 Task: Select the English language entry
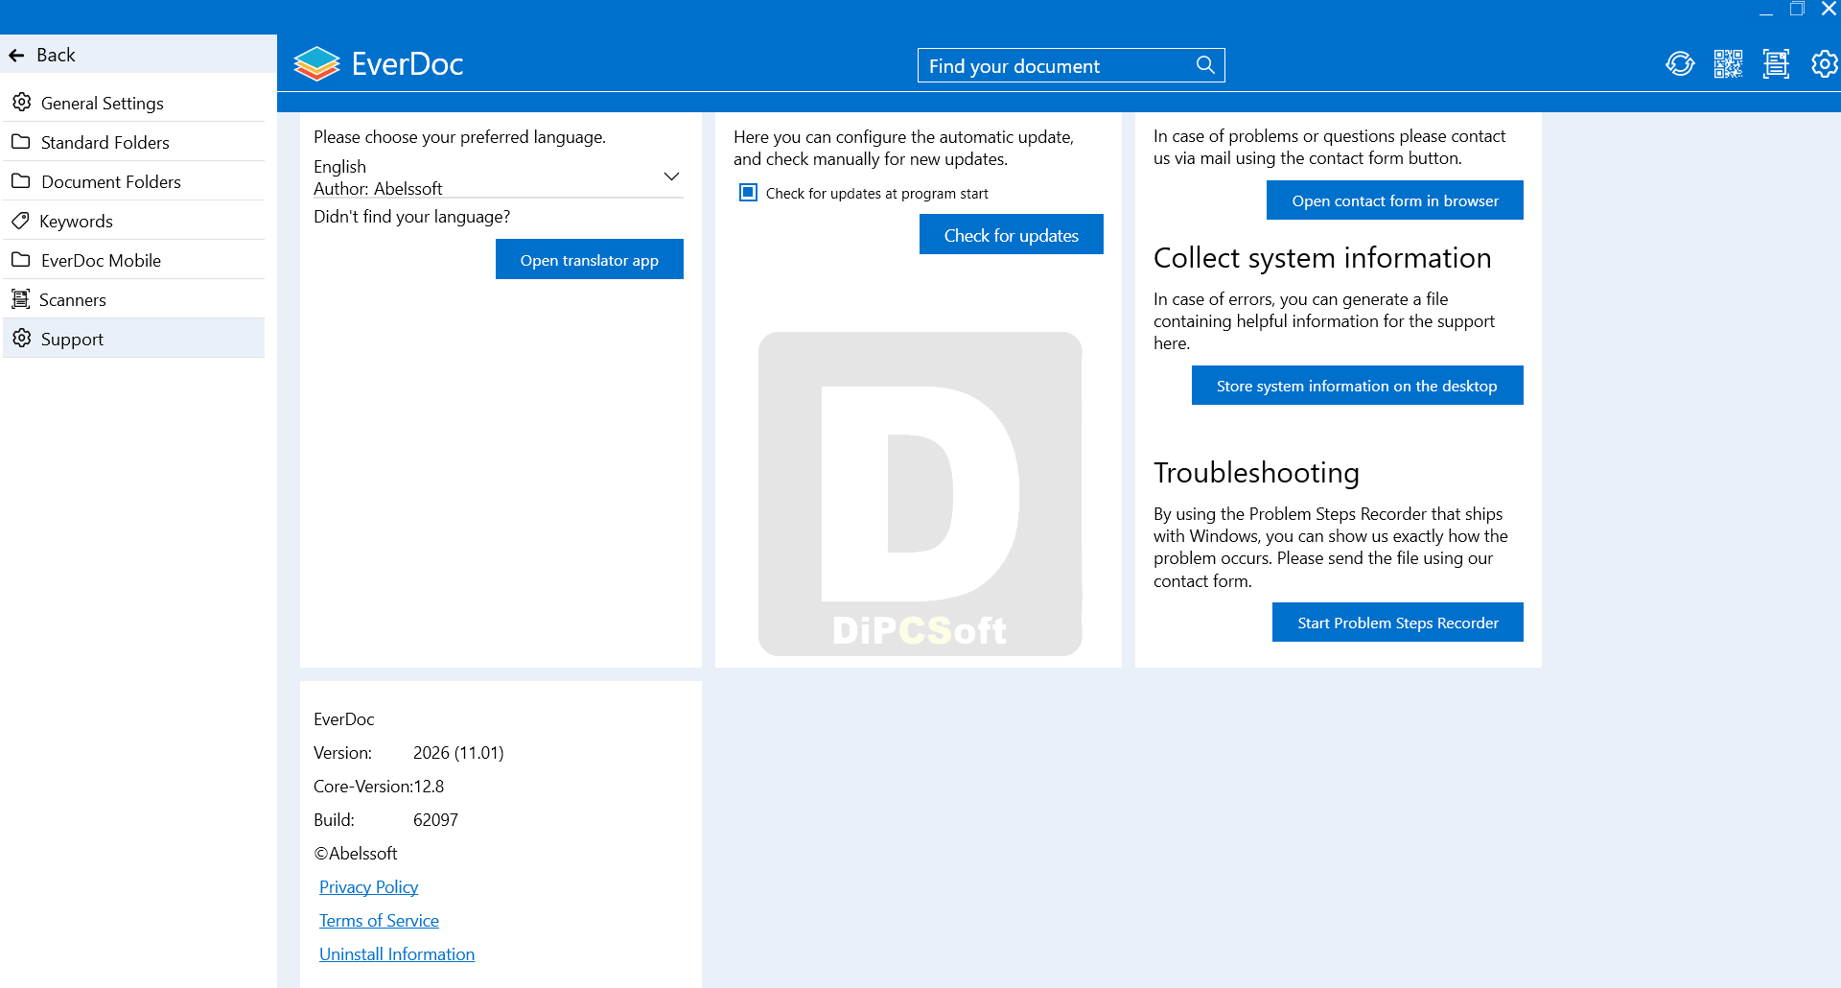click(339, 166)
